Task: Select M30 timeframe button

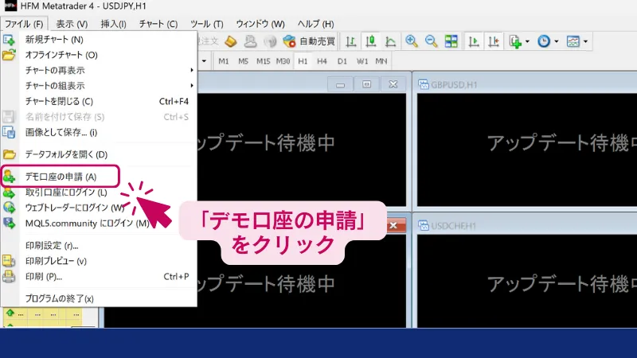Action: [283, 61]
